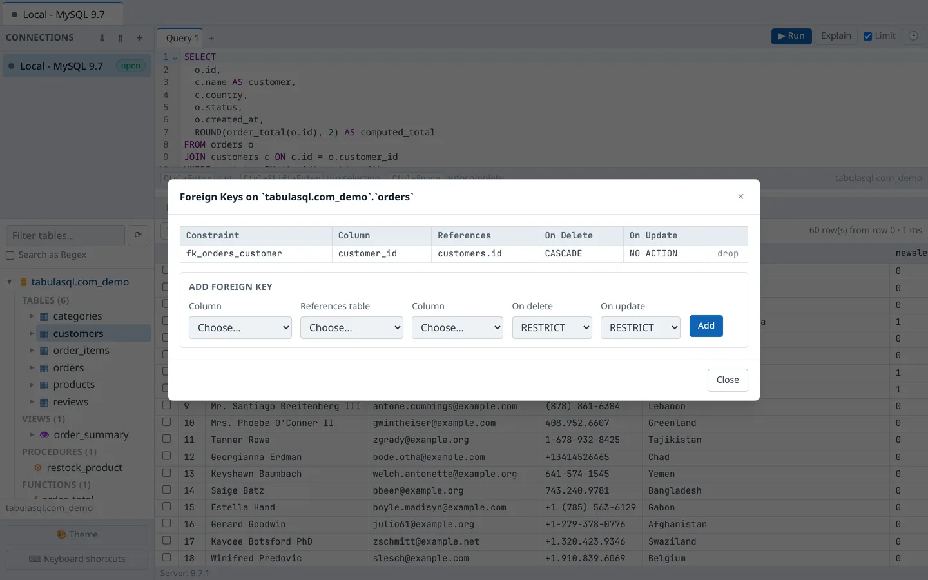928x580 pixels.
Task: Open the References table dropdown
Action: [352, 328]
